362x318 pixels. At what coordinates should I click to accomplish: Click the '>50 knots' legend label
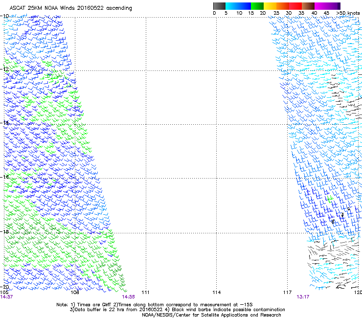pyautogui.click(x=348, y=13)
